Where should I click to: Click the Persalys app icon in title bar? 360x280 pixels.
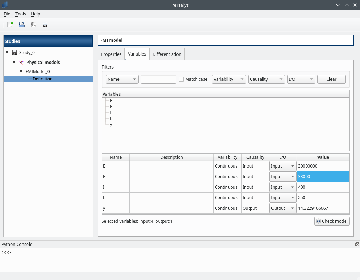tap(5, 5)
